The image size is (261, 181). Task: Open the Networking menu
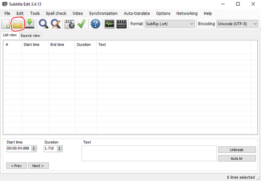click(x=187, y=13)
